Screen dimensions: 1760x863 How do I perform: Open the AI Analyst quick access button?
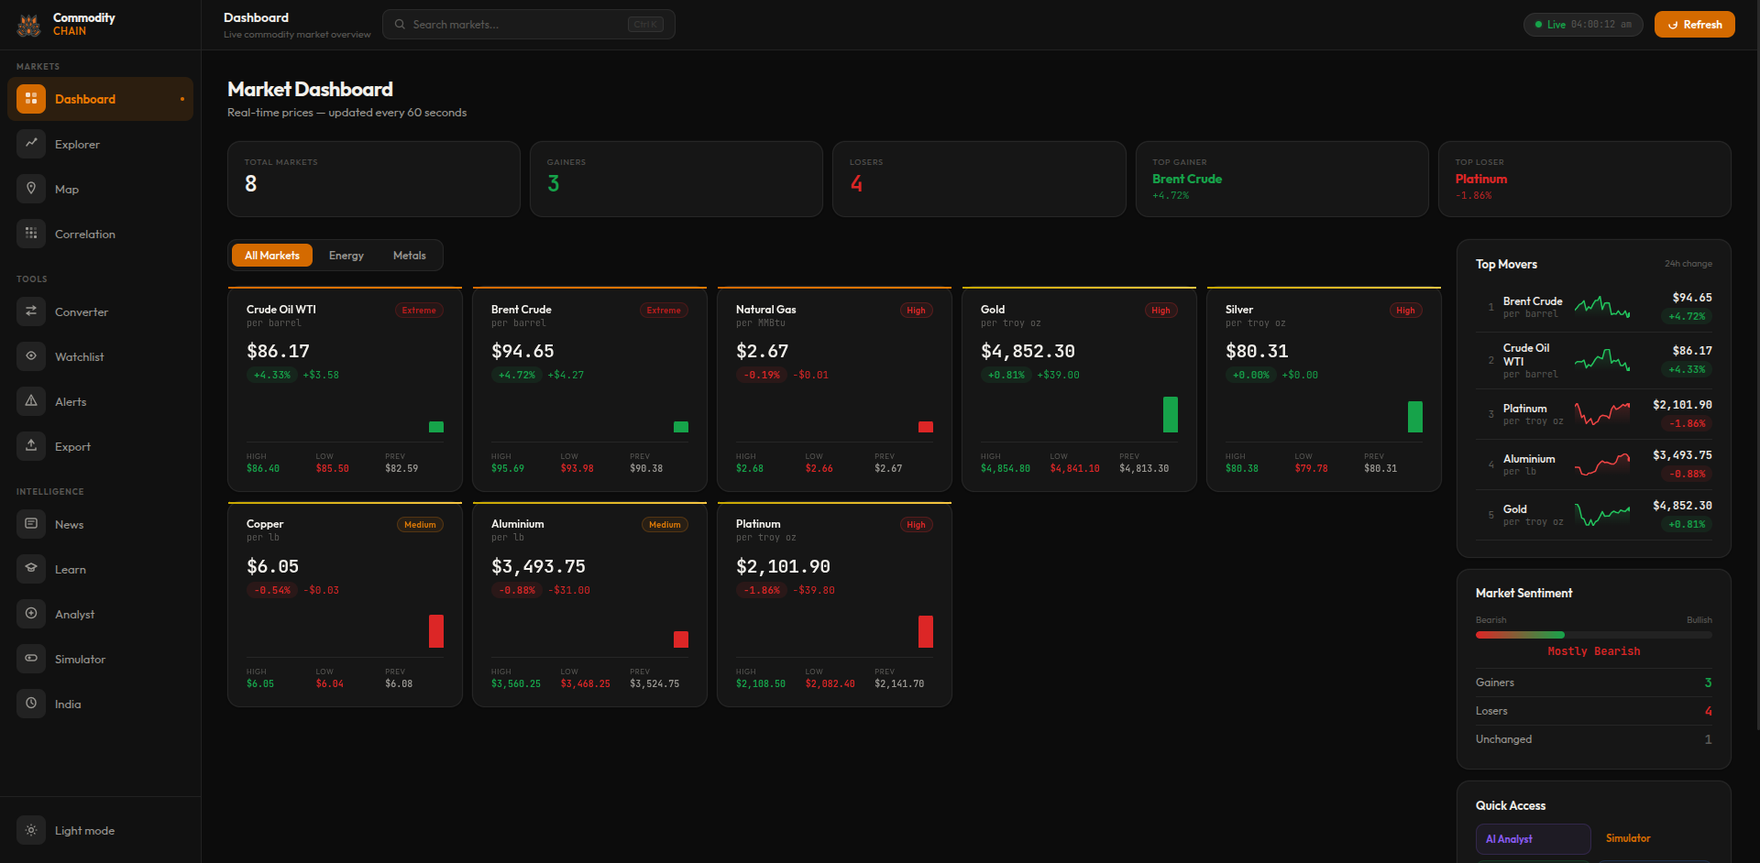coord(1533,839)
